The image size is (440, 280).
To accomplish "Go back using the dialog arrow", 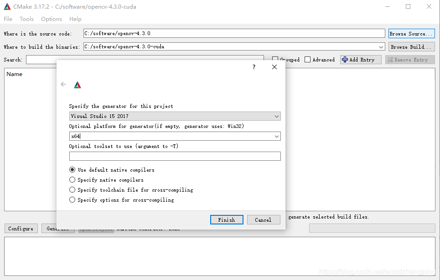I will pyautogui.click(x=63, y=84).
